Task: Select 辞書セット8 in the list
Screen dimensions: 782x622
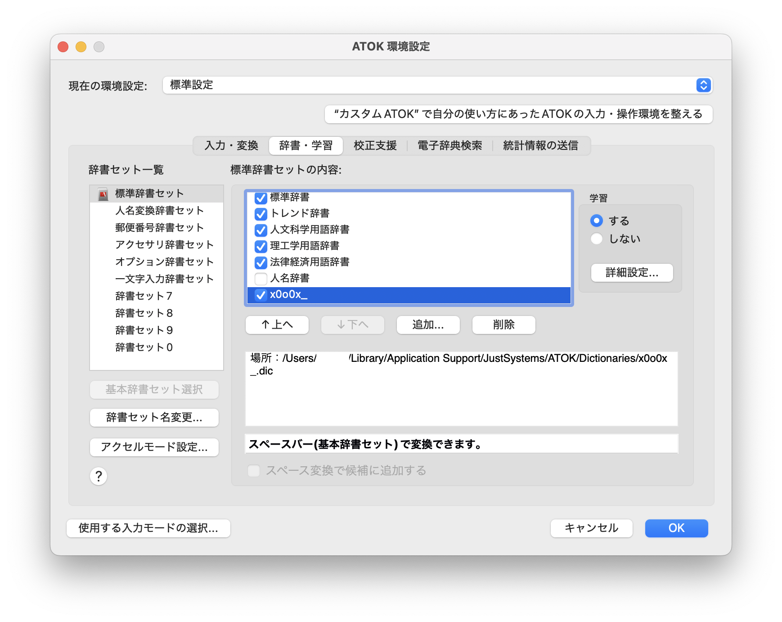Action: (x=157, y=313)
